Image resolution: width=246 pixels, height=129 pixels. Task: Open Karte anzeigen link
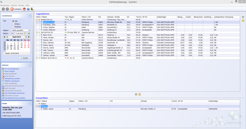click(10, 88)
